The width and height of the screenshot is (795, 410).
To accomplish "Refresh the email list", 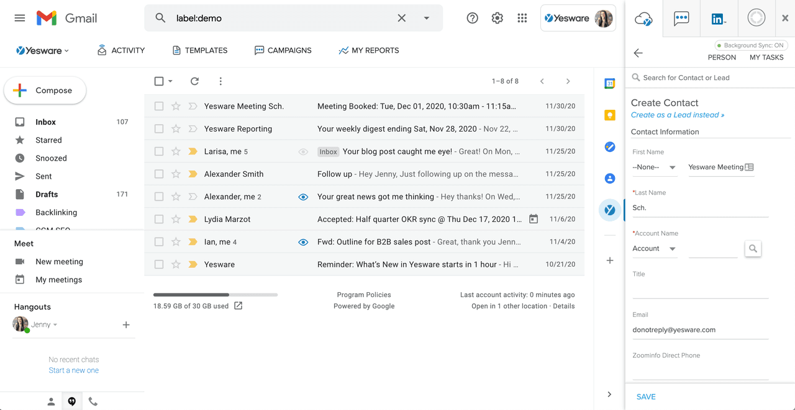I will [194, 81].
